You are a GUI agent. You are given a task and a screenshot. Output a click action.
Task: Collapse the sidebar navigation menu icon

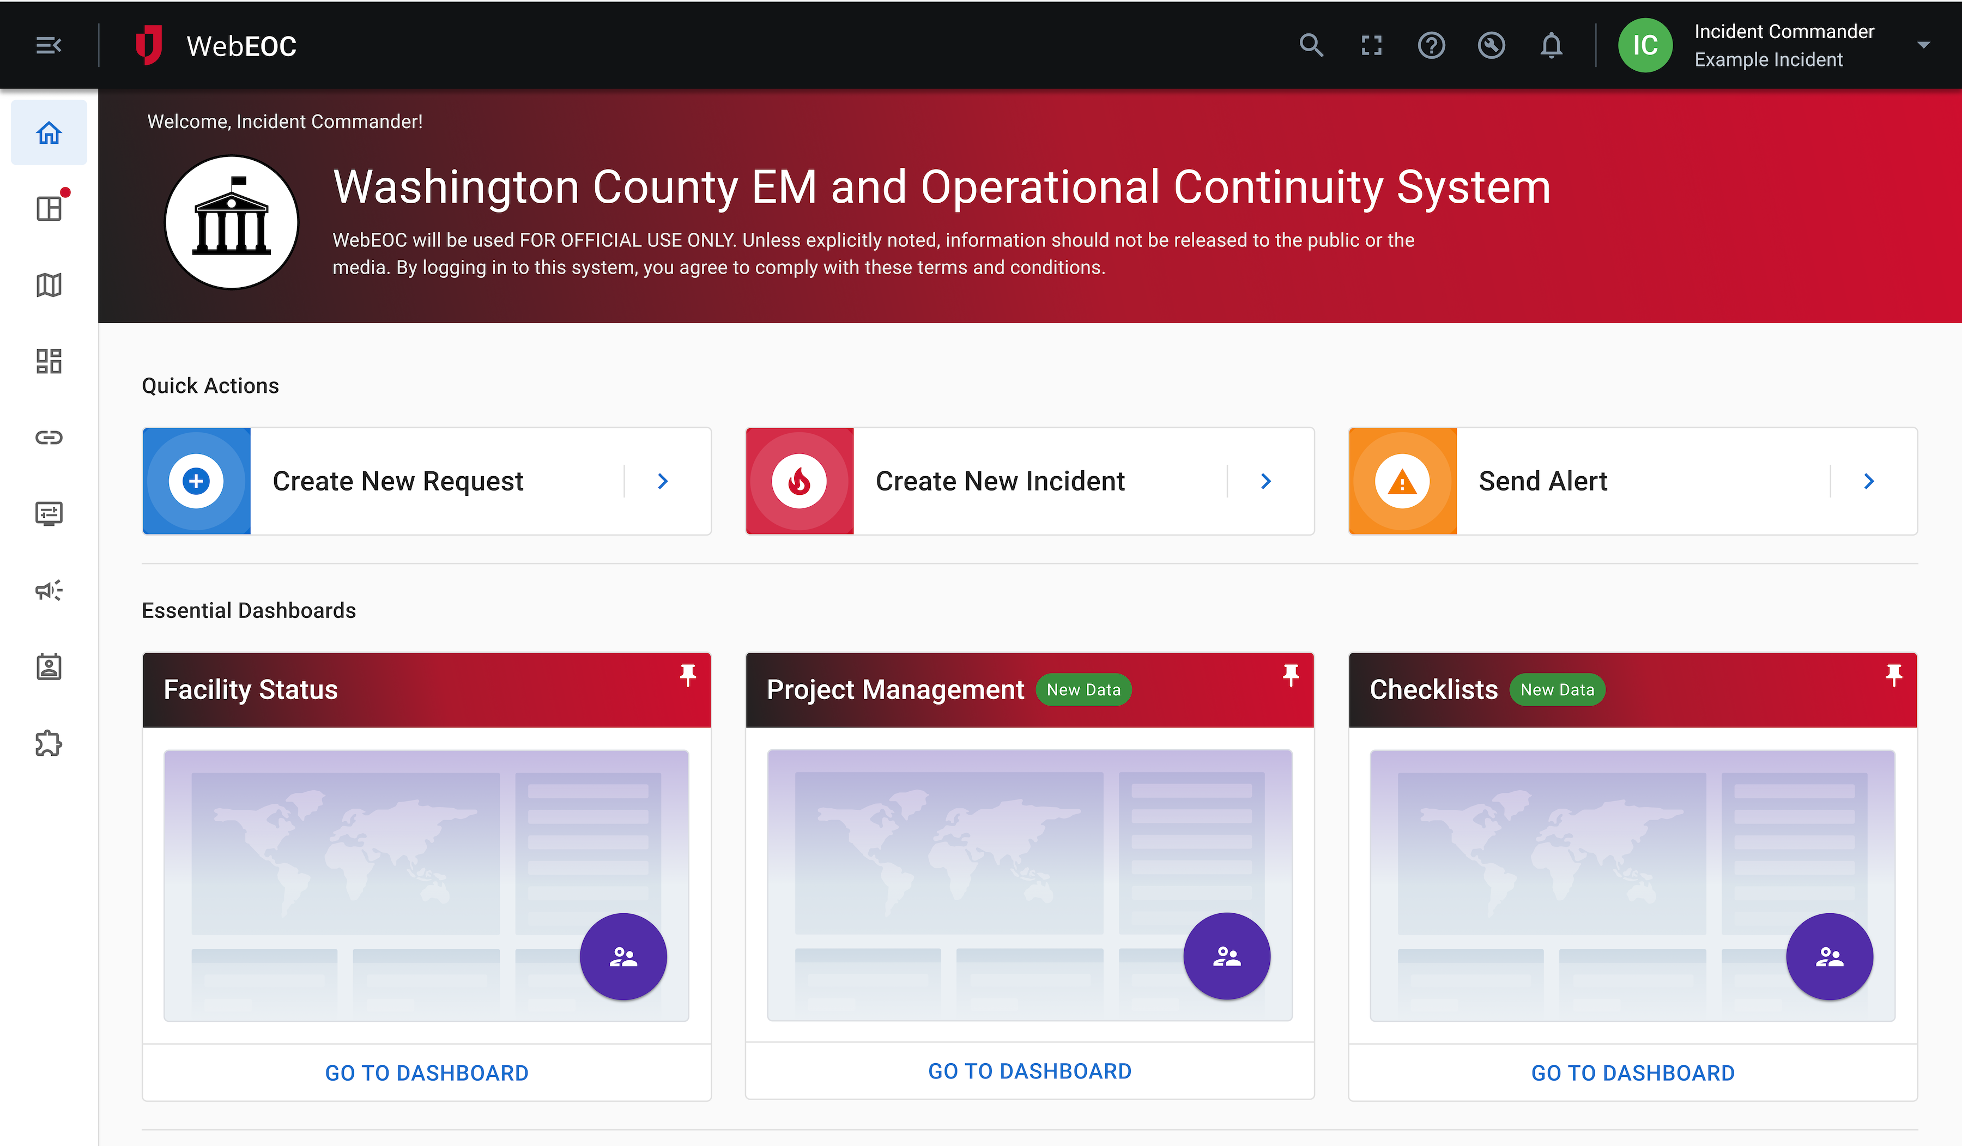pyautogui.click(x=49, y=45)
